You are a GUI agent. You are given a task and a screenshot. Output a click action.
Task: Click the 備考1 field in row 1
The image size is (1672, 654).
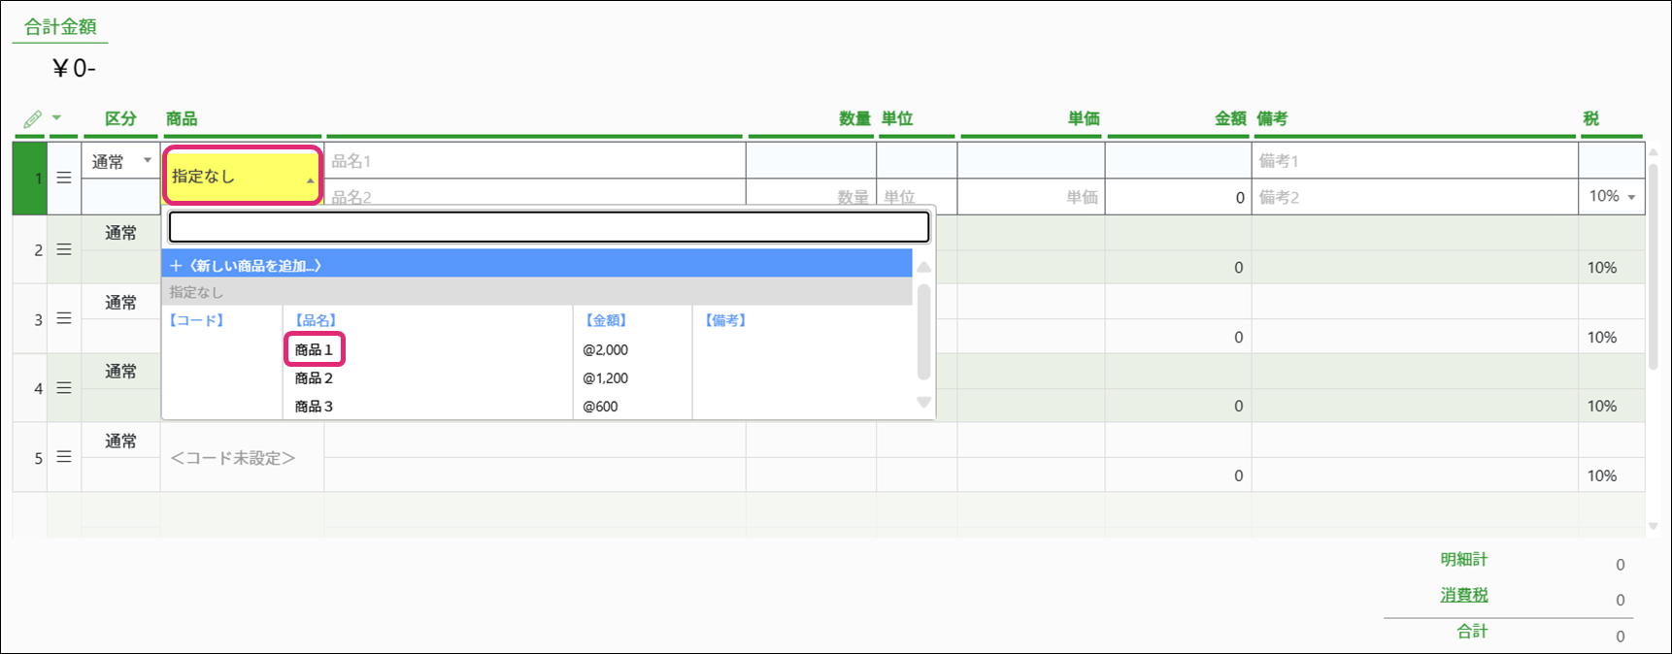point(1414,161)
